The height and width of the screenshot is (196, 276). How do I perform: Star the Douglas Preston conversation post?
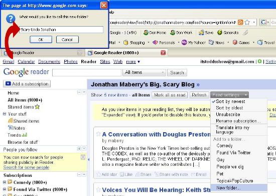98,134
